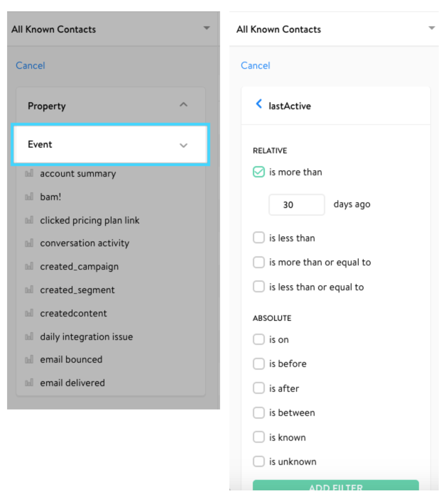The height and width of the screenshot is (494, 441).
Task: Go back using the lastActive blue chevron
Action: [x=259, y=104]
